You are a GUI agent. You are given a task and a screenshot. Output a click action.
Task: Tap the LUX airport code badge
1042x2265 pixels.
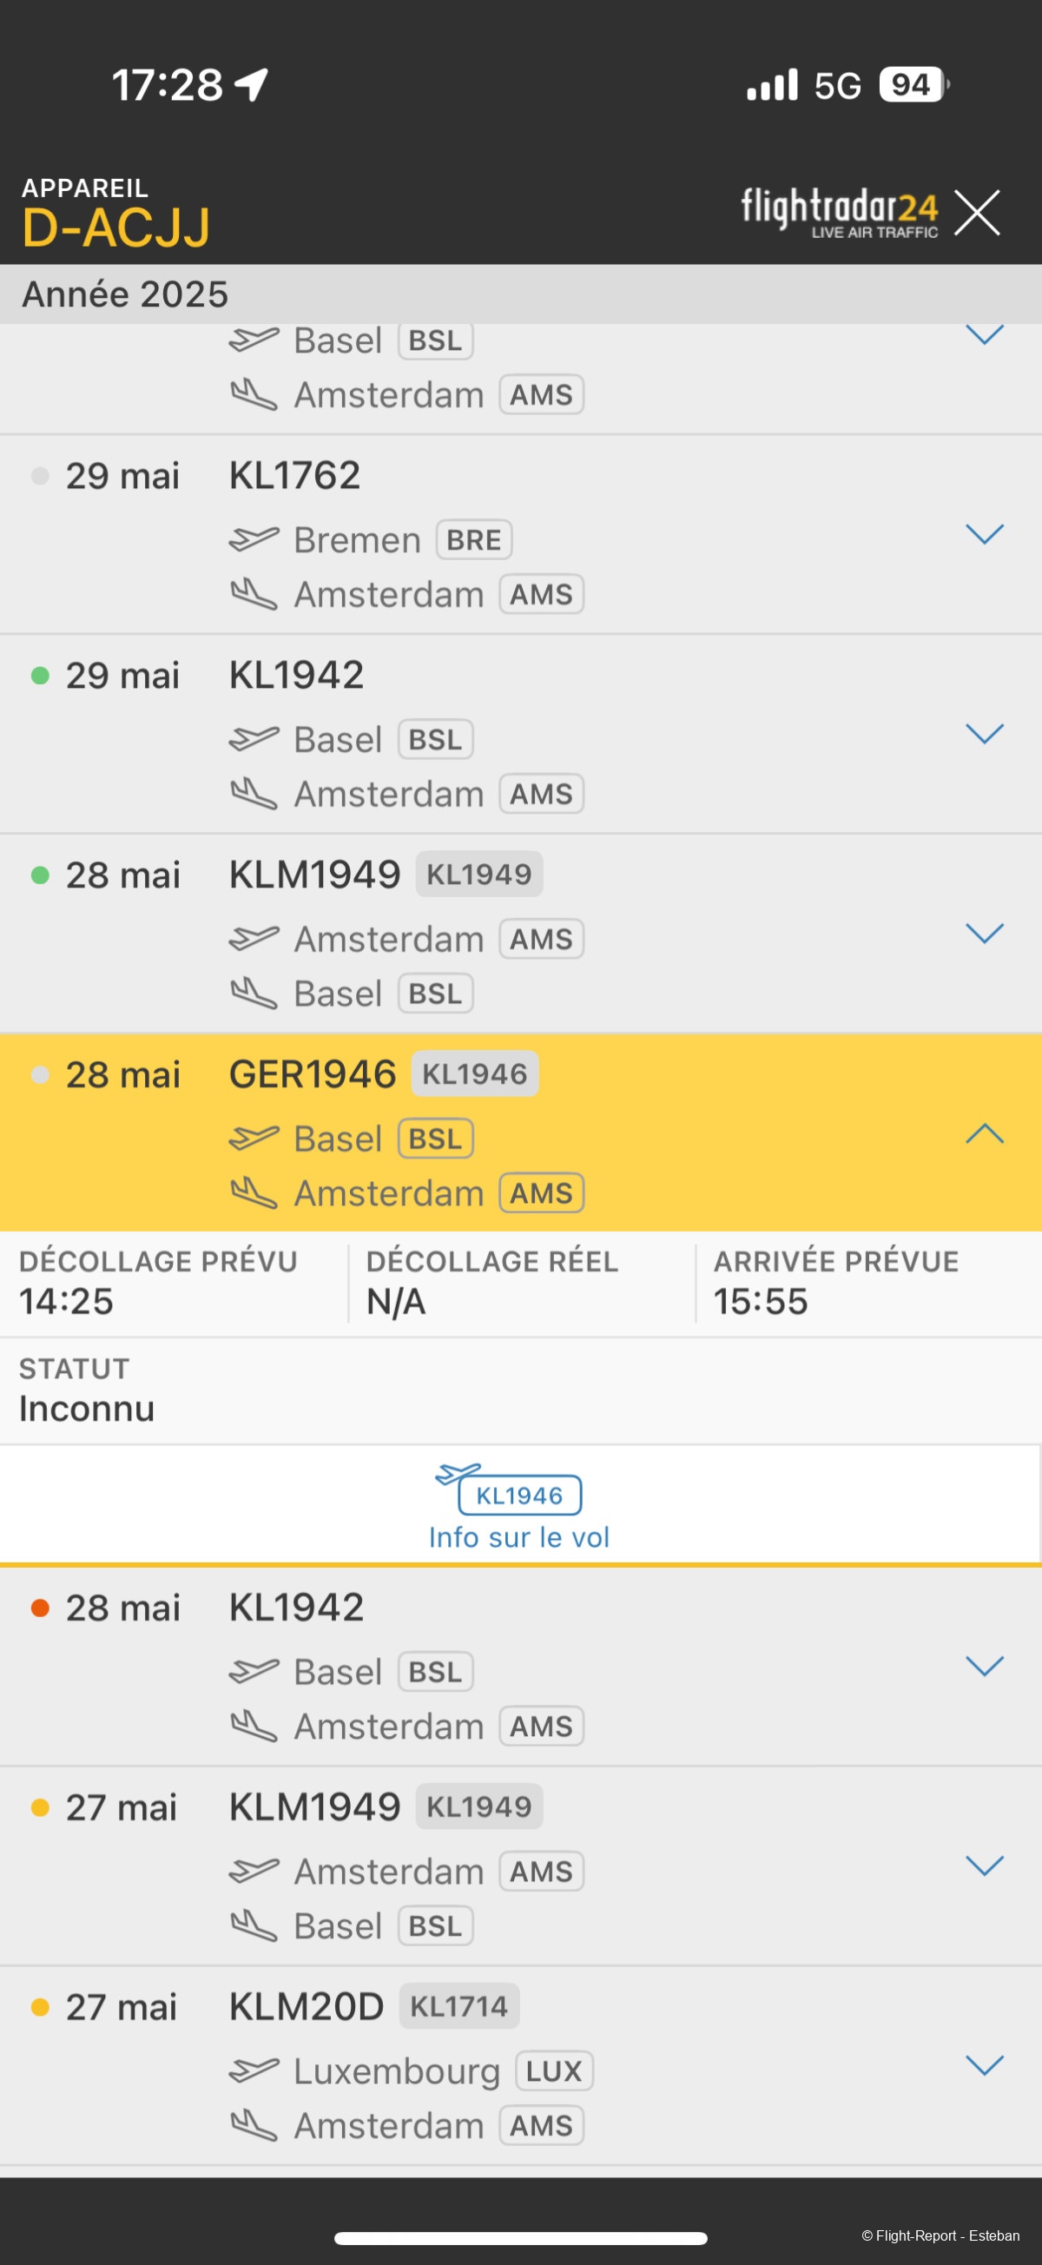(554, 2070)
